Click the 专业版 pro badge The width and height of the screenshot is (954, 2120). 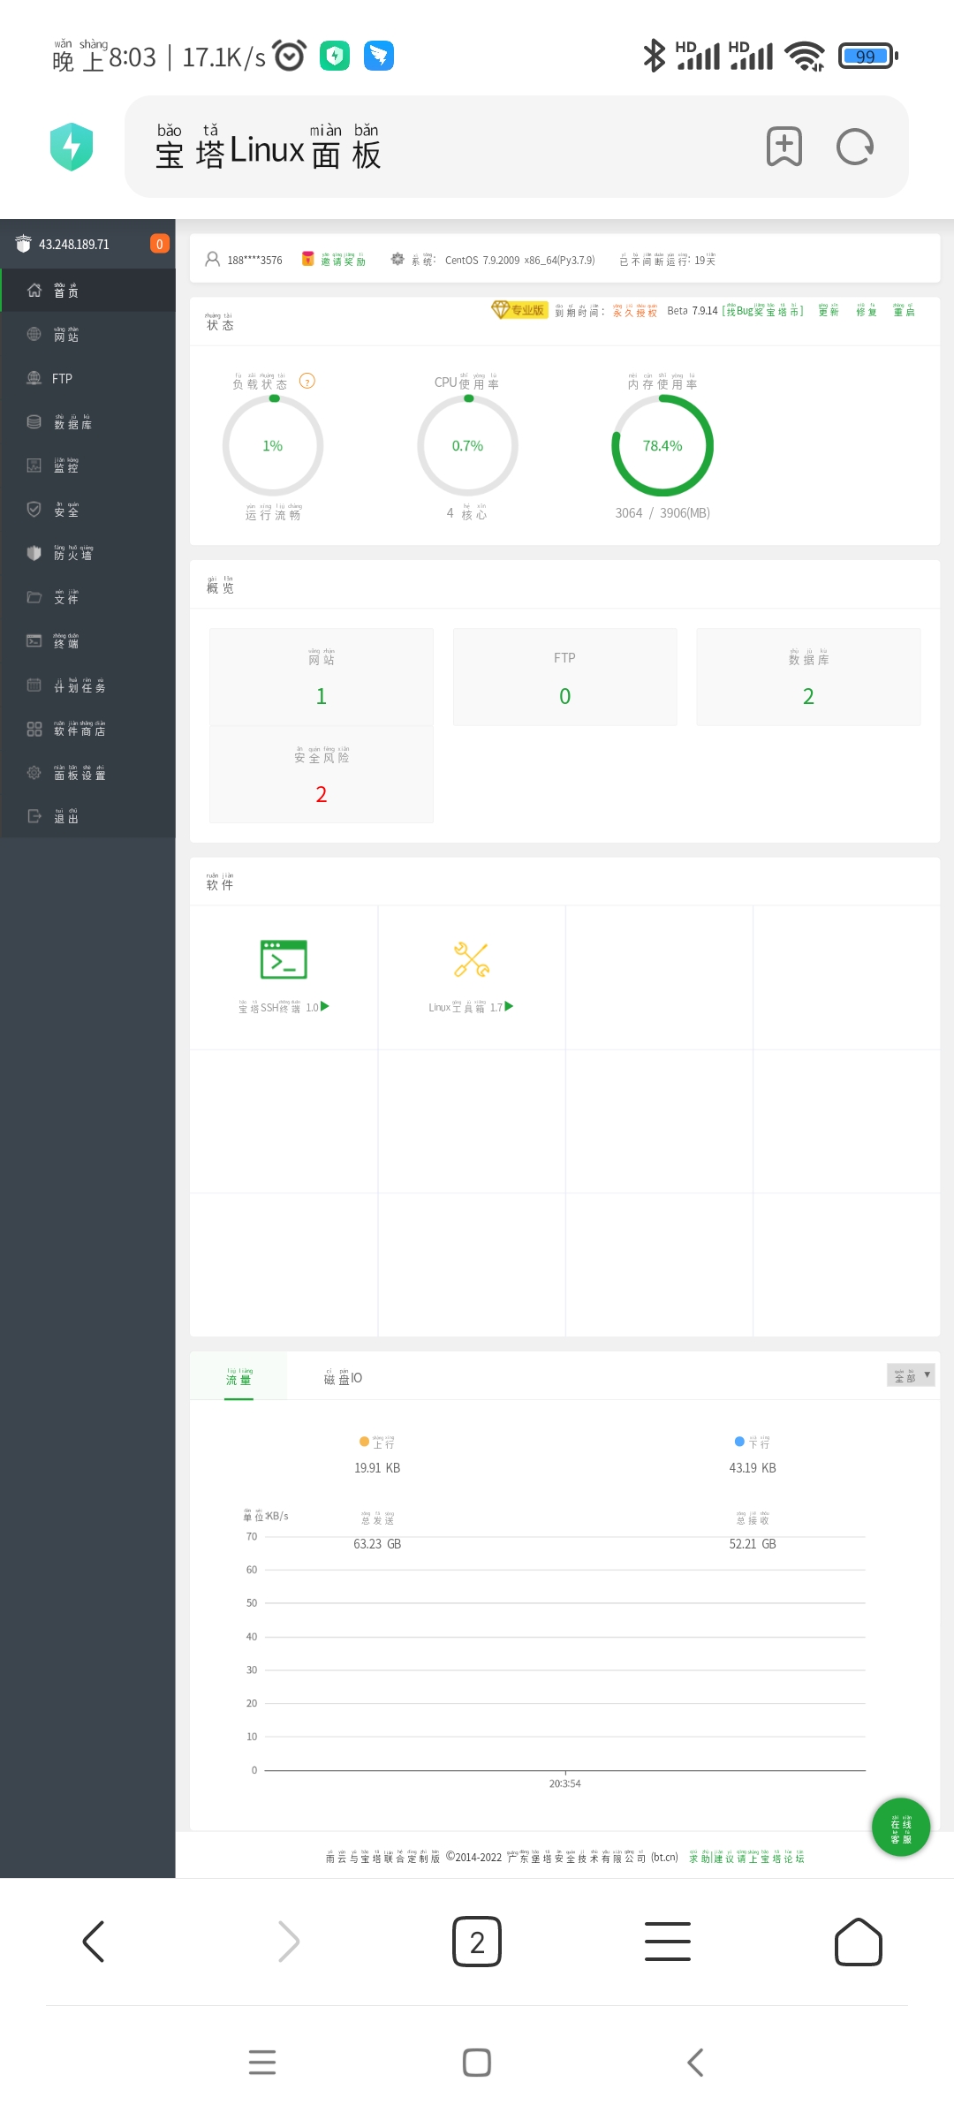click(519, 310)
